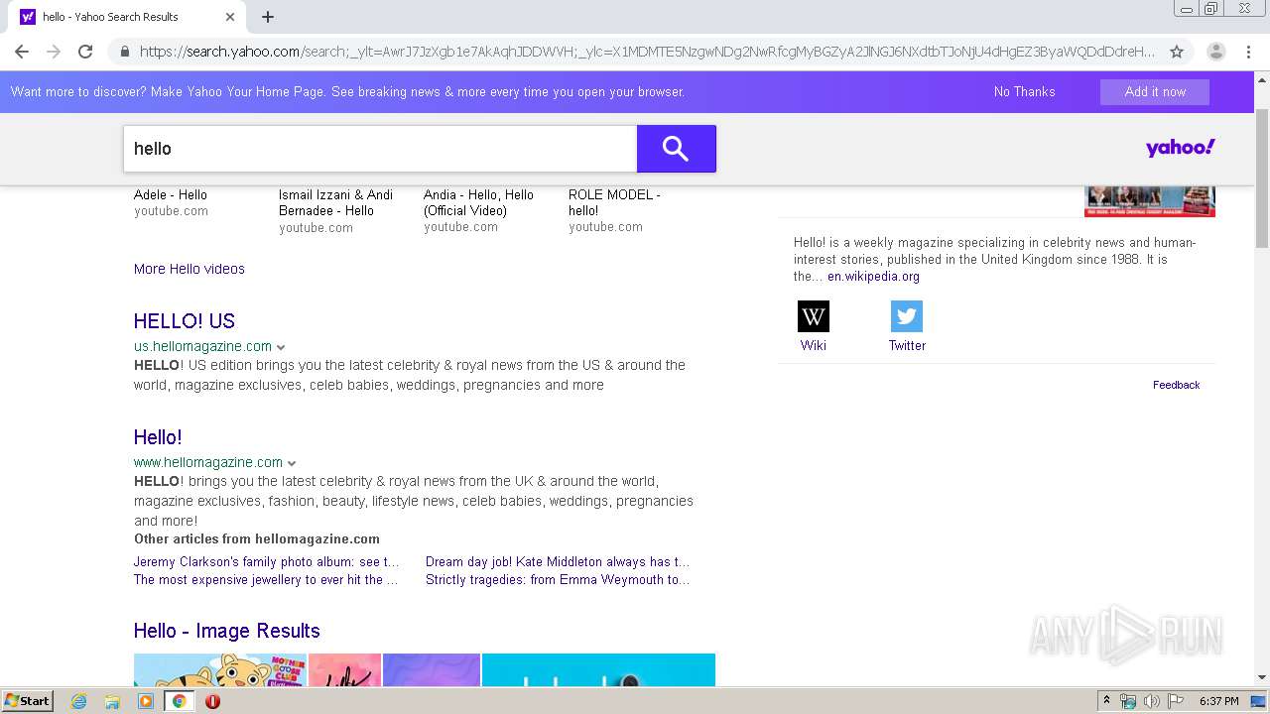Click the browser forward arrow
The width and height of the screenshot is (1270, 714).
click(x=54, y=52)
